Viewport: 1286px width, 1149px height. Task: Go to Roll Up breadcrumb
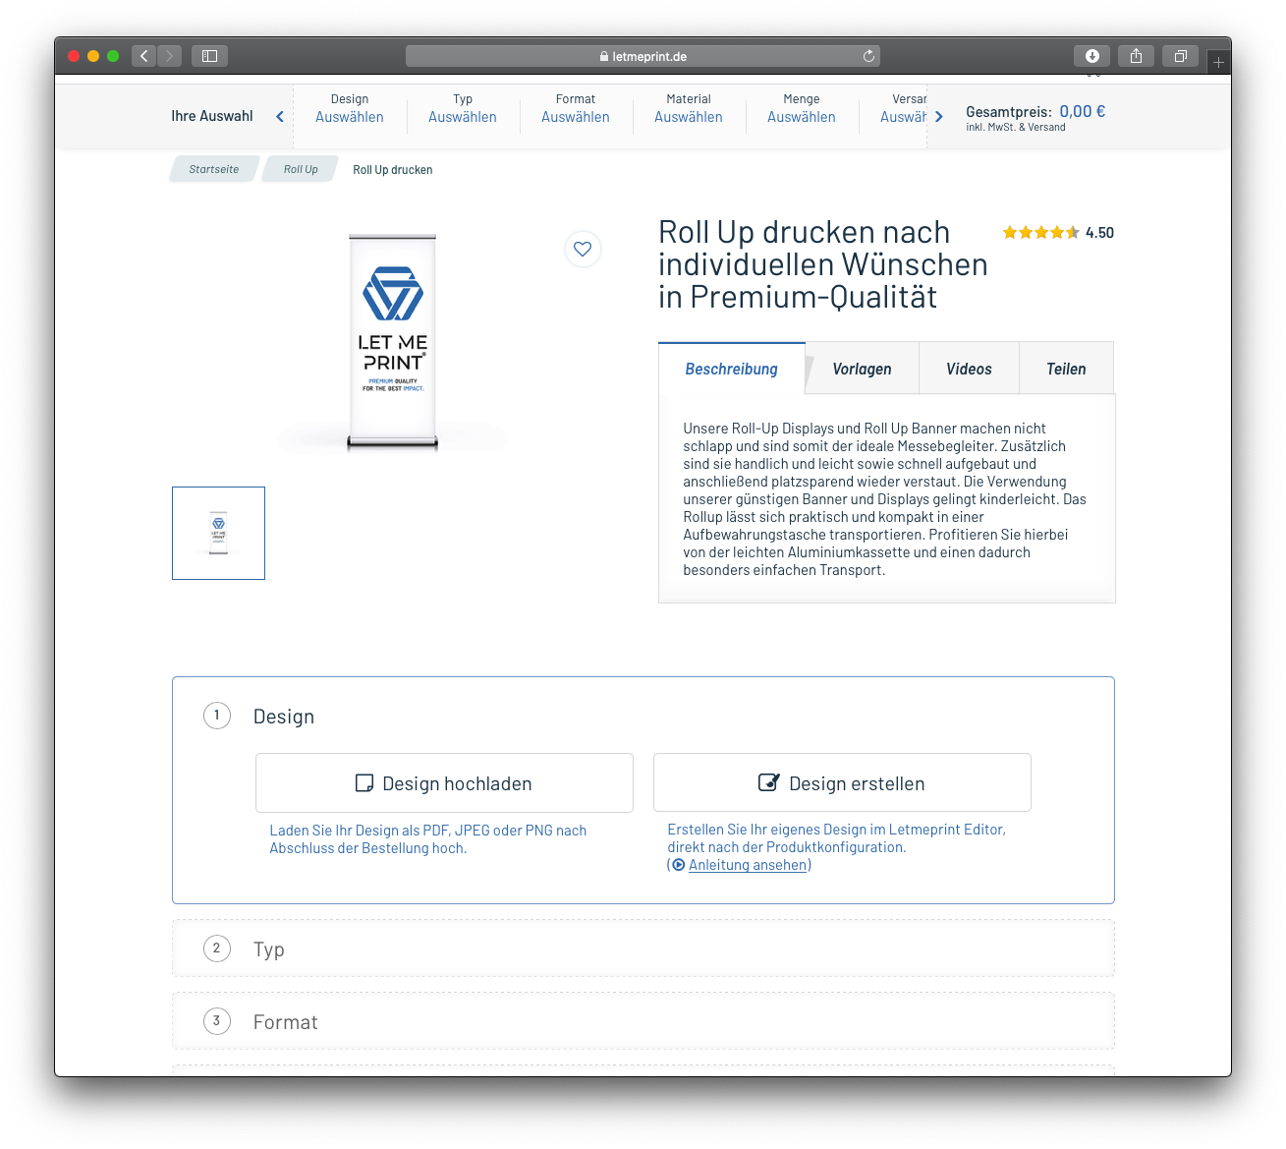(x=301, y=169)
